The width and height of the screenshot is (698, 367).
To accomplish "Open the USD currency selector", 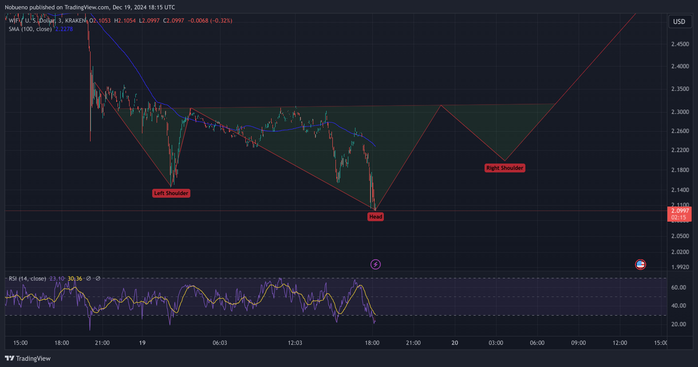I will point(679,22).
